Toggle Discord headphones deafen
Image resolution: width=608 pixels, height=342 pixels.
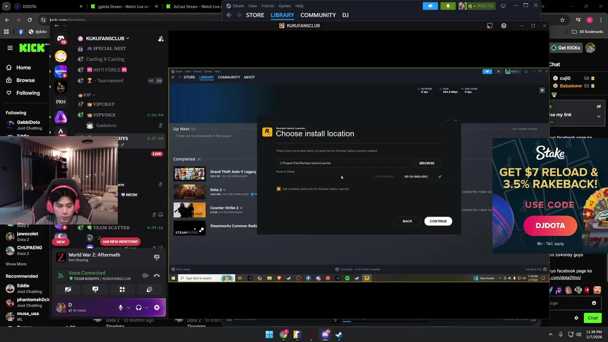click(x=139, y=307)
